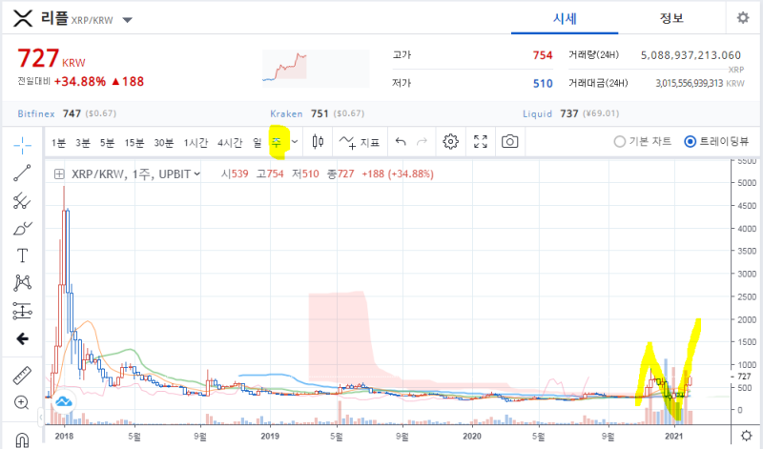Open chart axis settings gear at bottom right
The width and height of the screenshot is (763, 449).
click(746, 435)
